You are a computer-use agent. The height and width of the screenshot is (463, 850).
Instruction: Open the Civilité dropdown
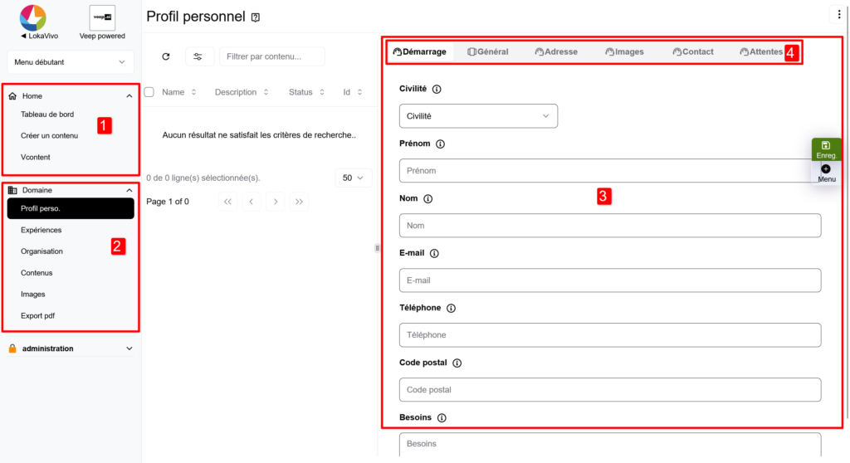click(478, 116)
